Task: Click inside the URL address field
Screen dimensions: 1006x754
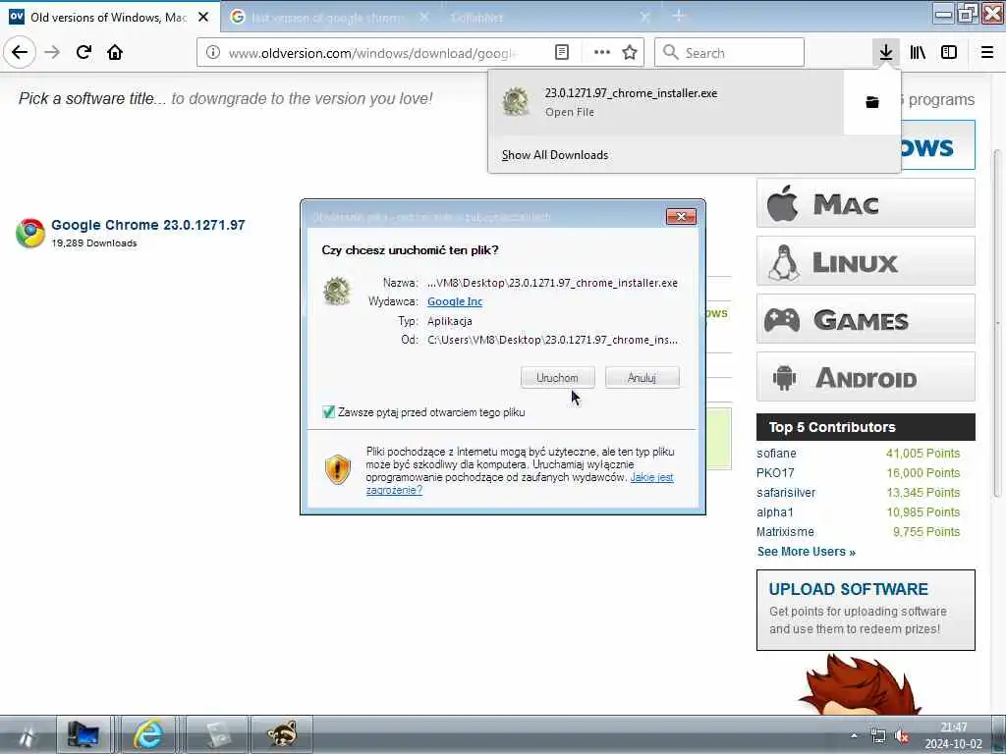Action: click(370, 53)
